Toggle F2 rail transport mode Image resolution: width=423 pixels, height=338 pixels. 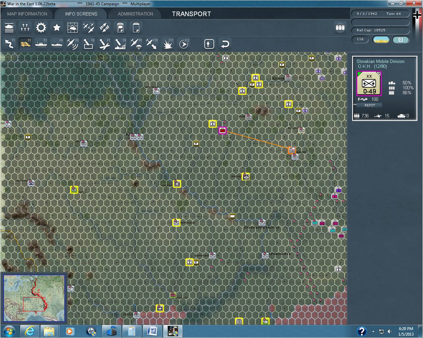click(25, 43)
